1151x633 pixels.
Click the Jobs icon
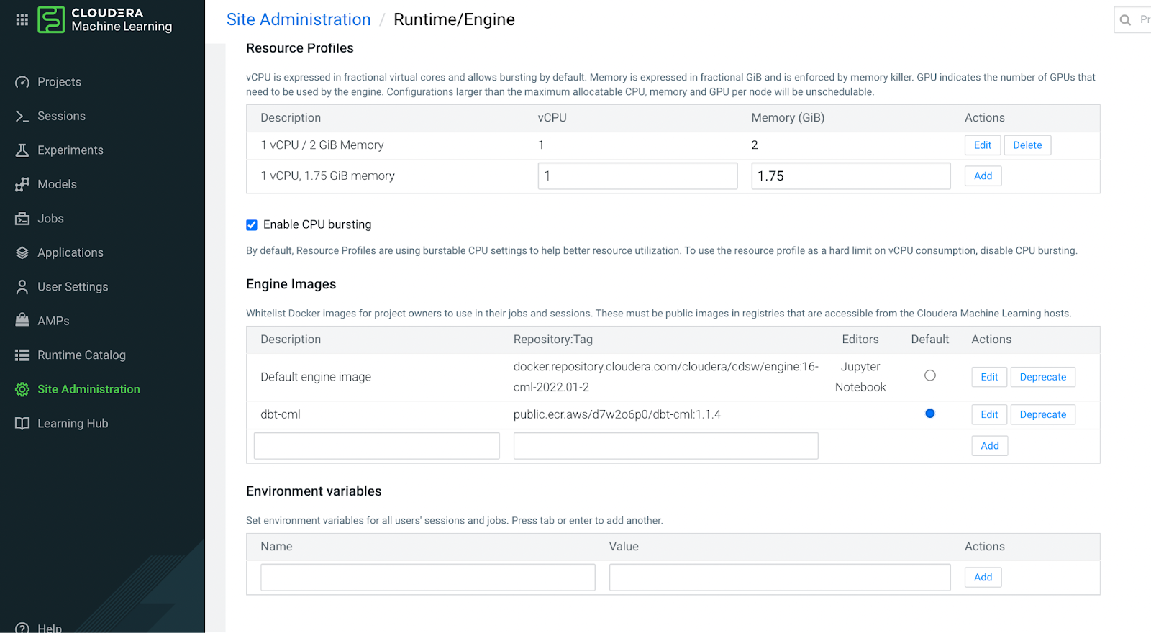pos(22,219)
